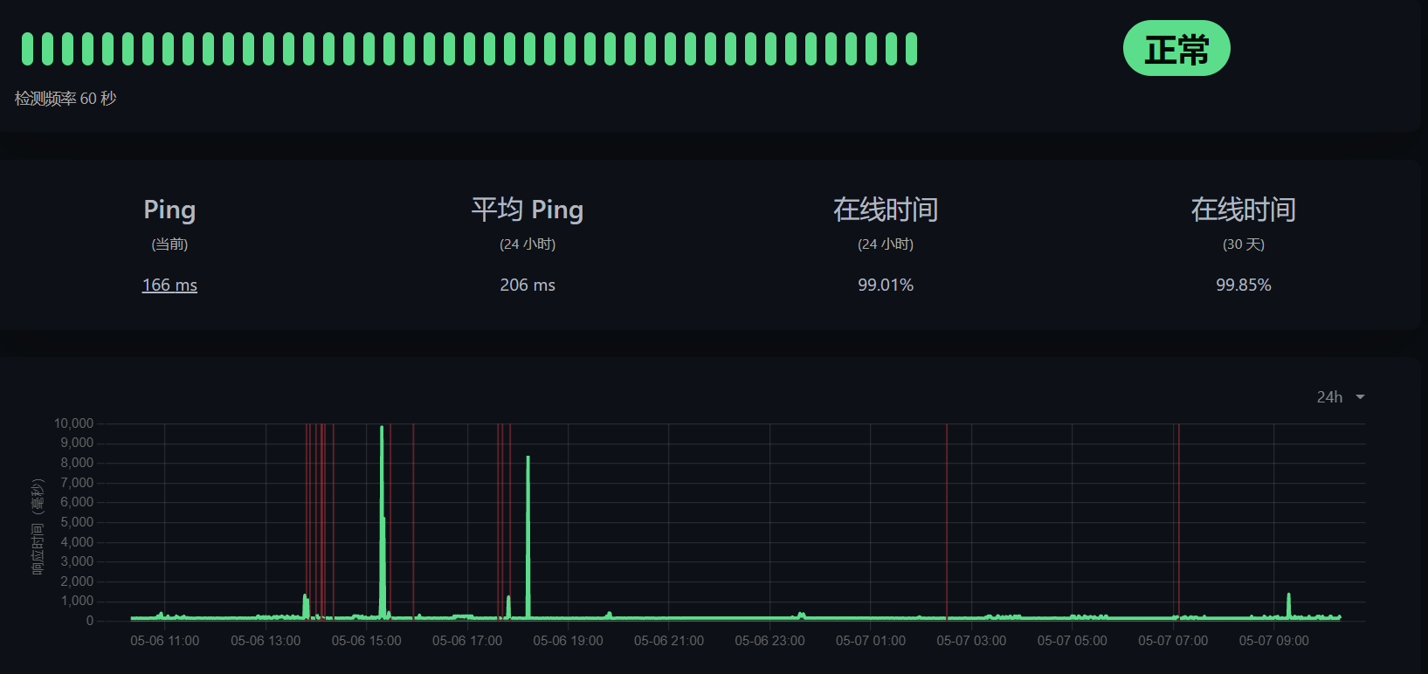This screenshot has width=1428, height=674.
Task: Click the 05-06 21:00 x-axis label
Action: pos(669,641)
